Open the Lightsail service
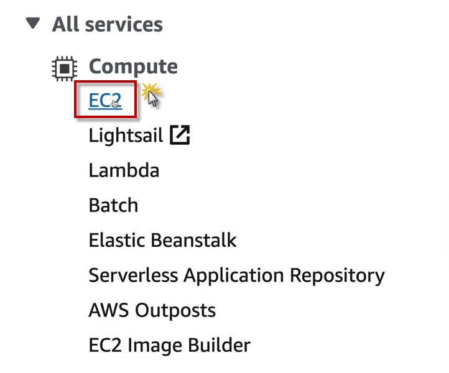This screenshot has height=373, width=449. pos(126,135)
